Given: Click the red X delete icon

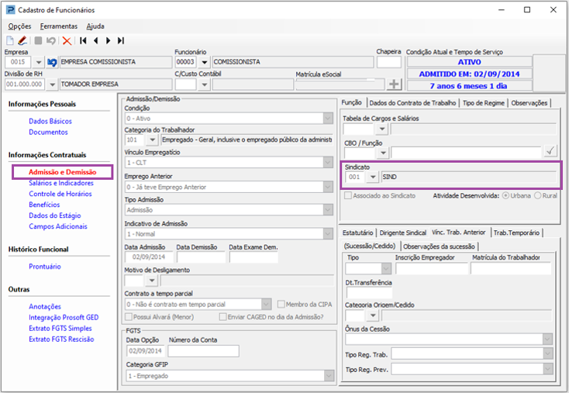Looking at the screenshot, I should pyautogui.click(x=67, y=40).
